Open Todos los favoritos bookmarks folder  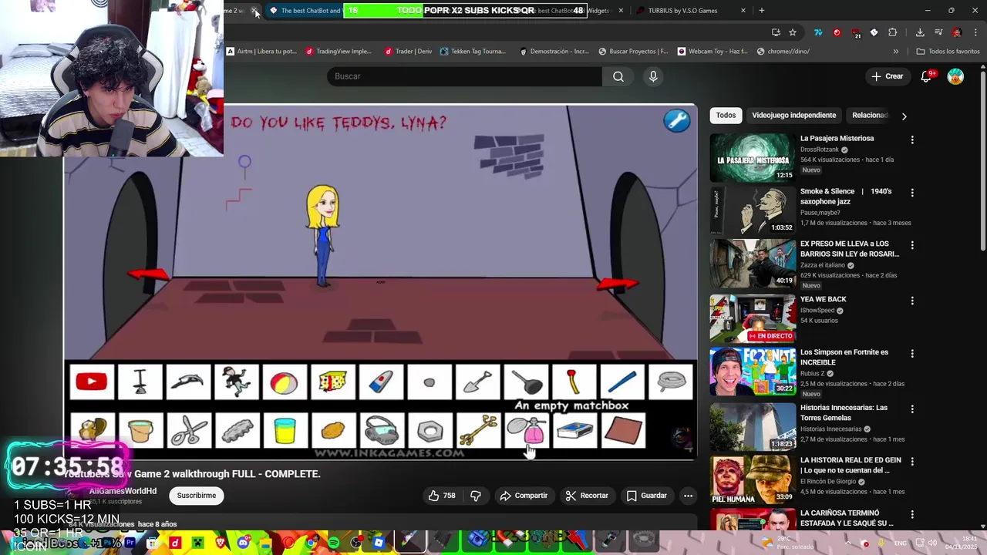948,52
